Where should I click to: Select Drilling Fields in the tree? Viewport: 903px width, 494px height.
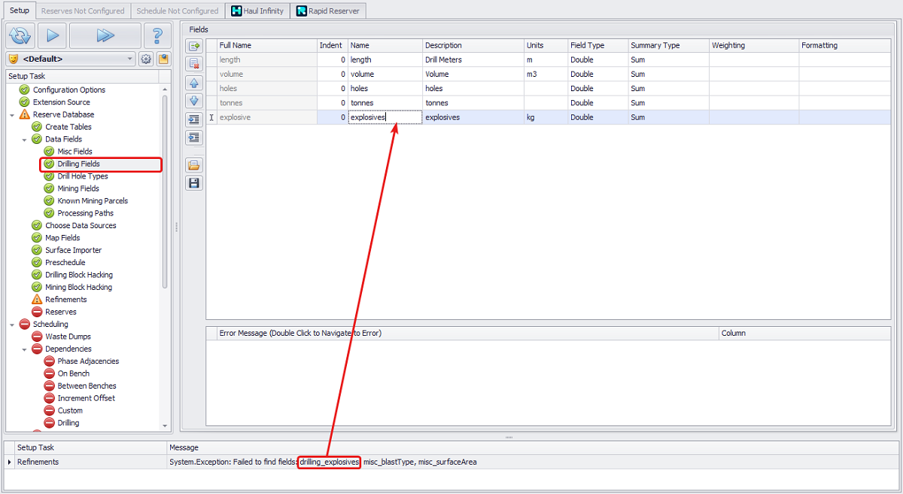79,163
